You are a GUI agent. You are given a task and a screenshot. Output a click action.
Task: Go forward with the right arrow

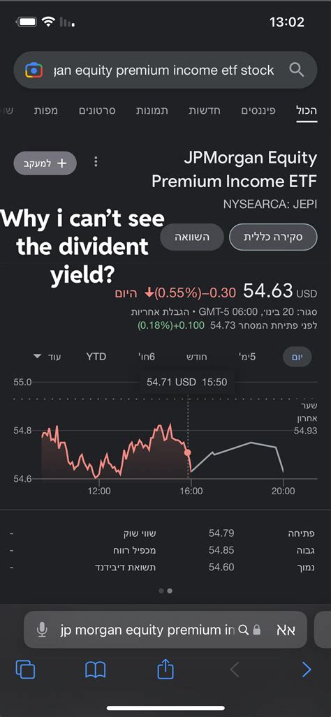pyautogui.click(x=307, y=670)
